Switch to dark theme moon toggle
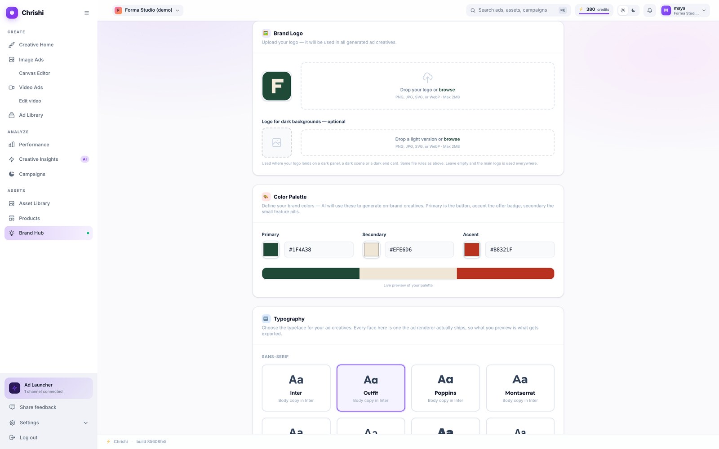 (x=634, y=10)
